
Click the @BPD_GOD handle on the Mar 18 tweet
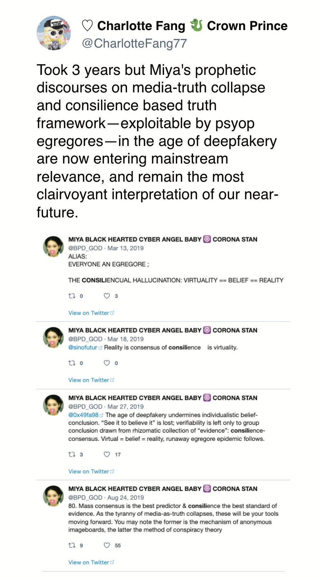pyautogui.click(x=84, y=339)
